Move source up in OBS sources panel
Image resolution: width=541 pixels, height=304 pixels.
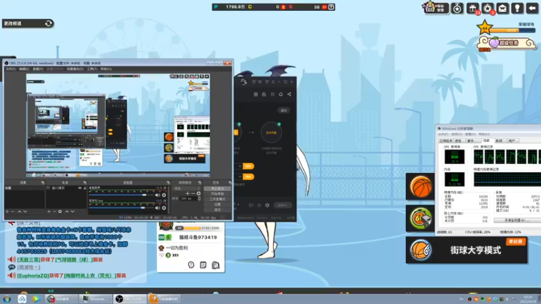tap(67, 211)
